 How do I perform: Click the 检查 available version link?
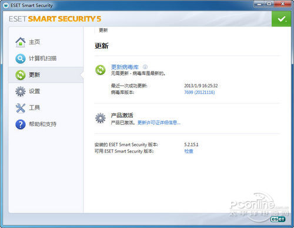click(189, 151)
